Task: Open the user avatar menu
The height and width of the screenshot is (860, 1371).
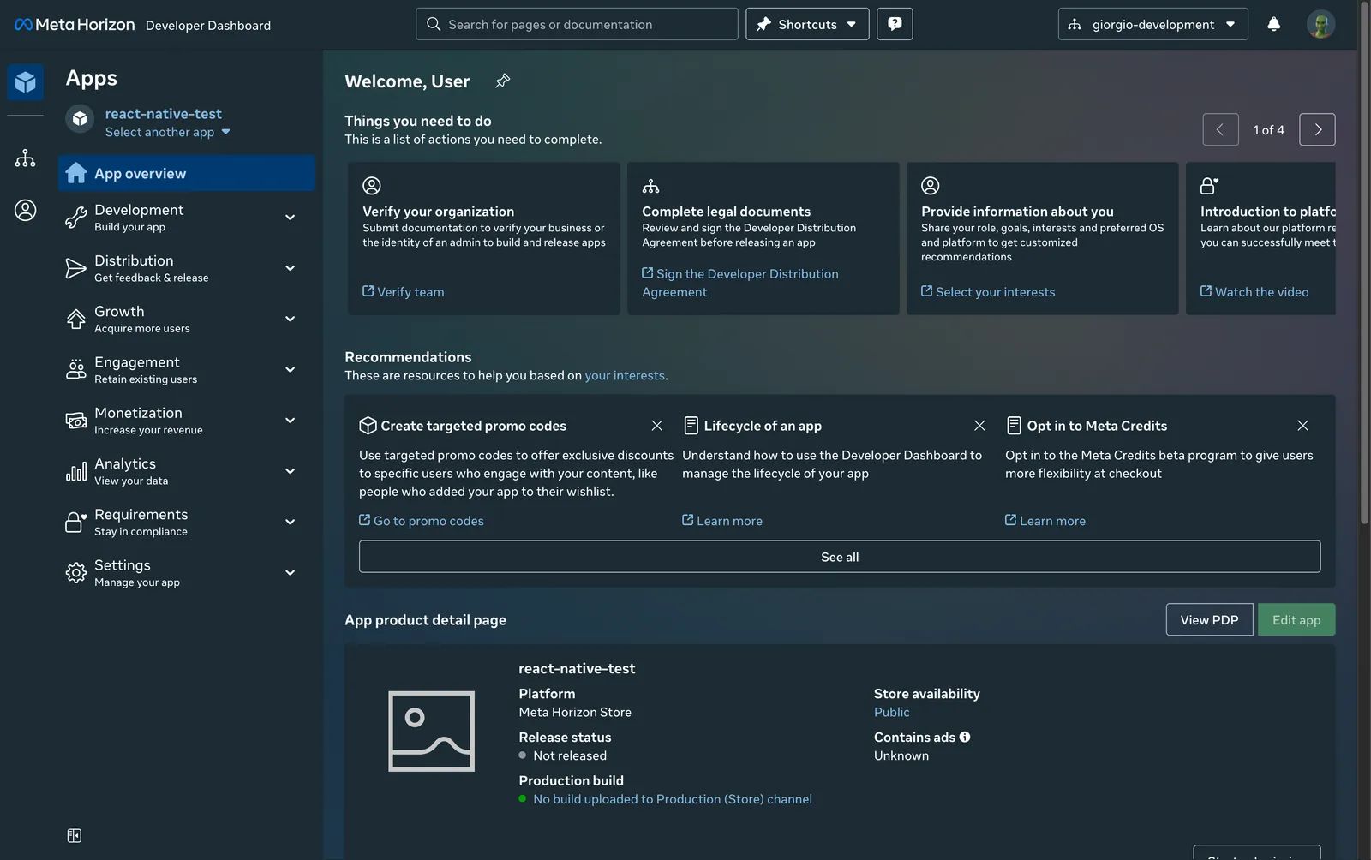Action: click(x=1320, y=24)
